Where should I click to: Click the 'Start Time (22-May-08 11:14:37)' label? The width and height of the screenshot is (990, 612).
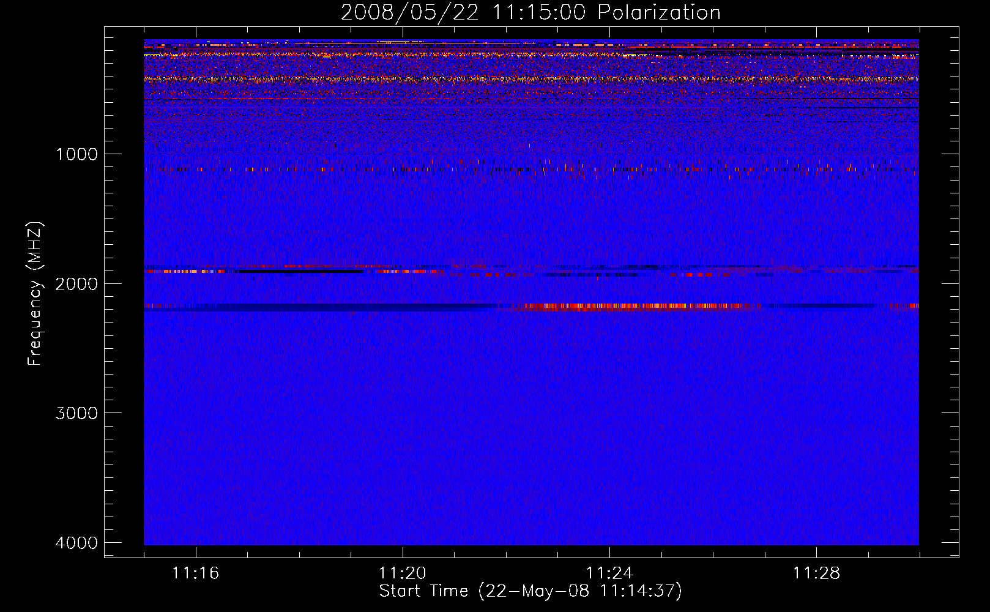[x=530, y=591]
